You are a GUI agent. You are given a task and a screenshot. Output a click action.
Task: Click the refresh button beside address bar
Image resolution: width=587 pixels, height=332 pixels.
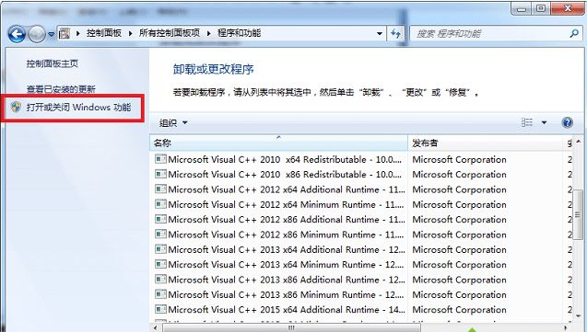395,34
